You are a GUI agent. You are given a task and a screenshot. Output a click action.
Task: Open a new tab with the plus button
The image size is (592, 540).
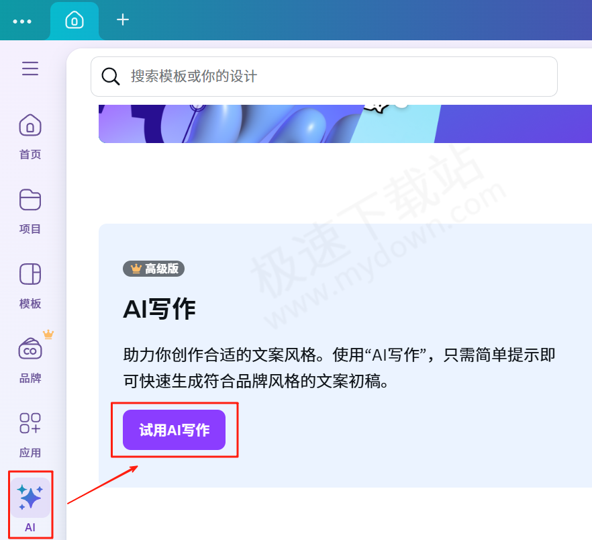[122, 20]
